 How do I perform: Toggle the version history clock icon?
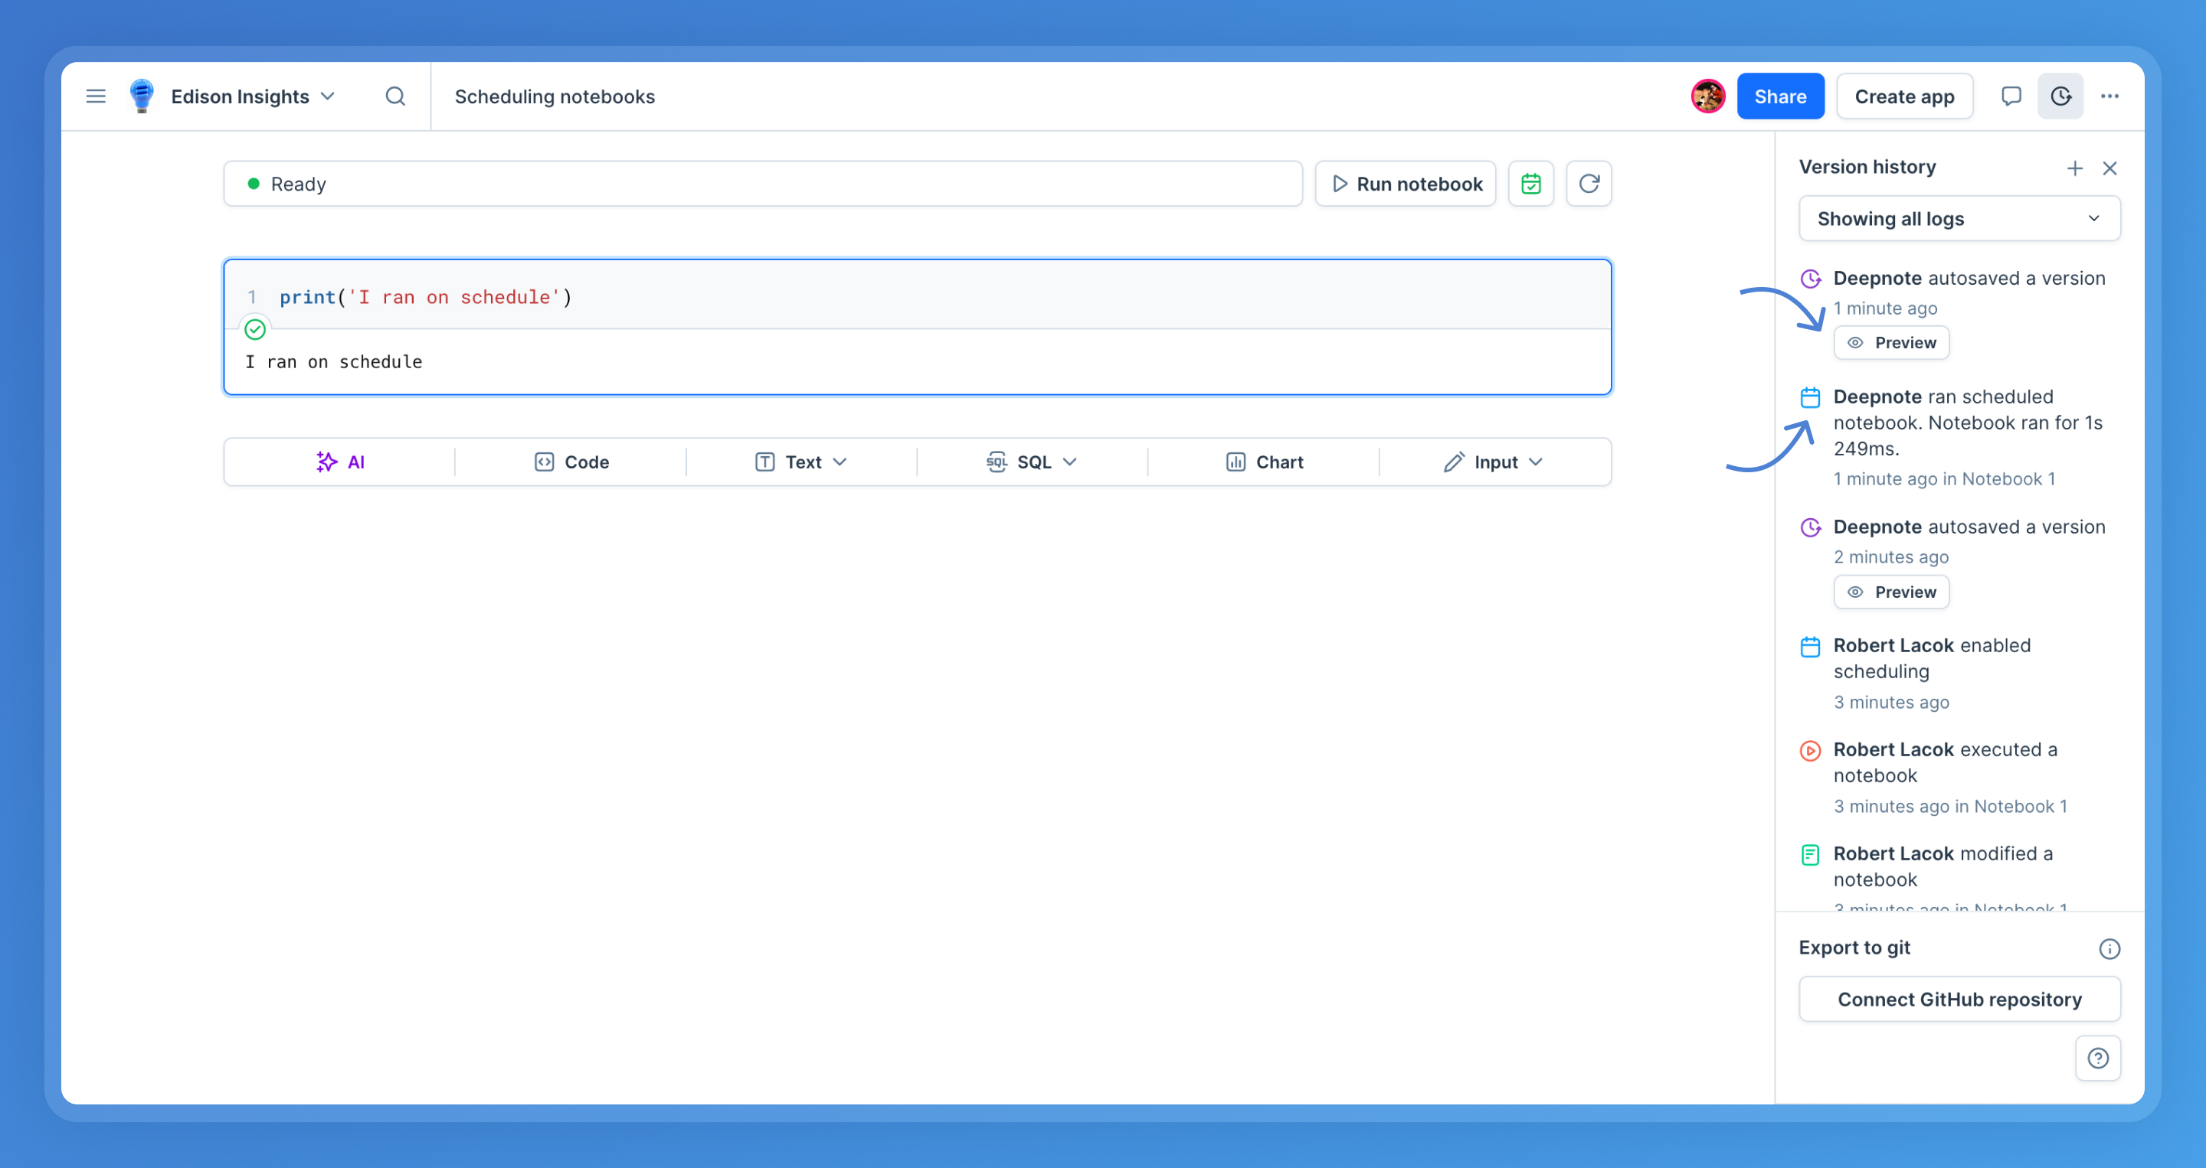(2060, 96)
